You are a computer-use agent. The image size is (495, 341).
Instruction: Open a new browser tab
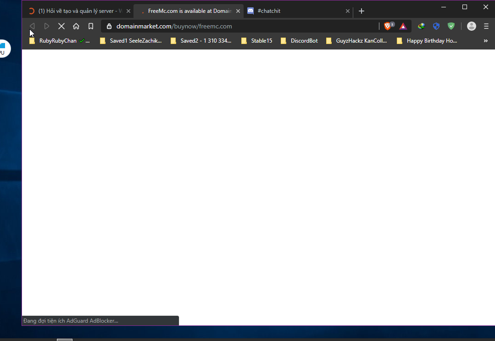tap(362, 11)
